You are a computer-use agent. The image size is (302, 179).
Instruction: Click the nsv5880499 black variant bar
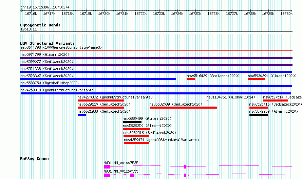(132, 122)
